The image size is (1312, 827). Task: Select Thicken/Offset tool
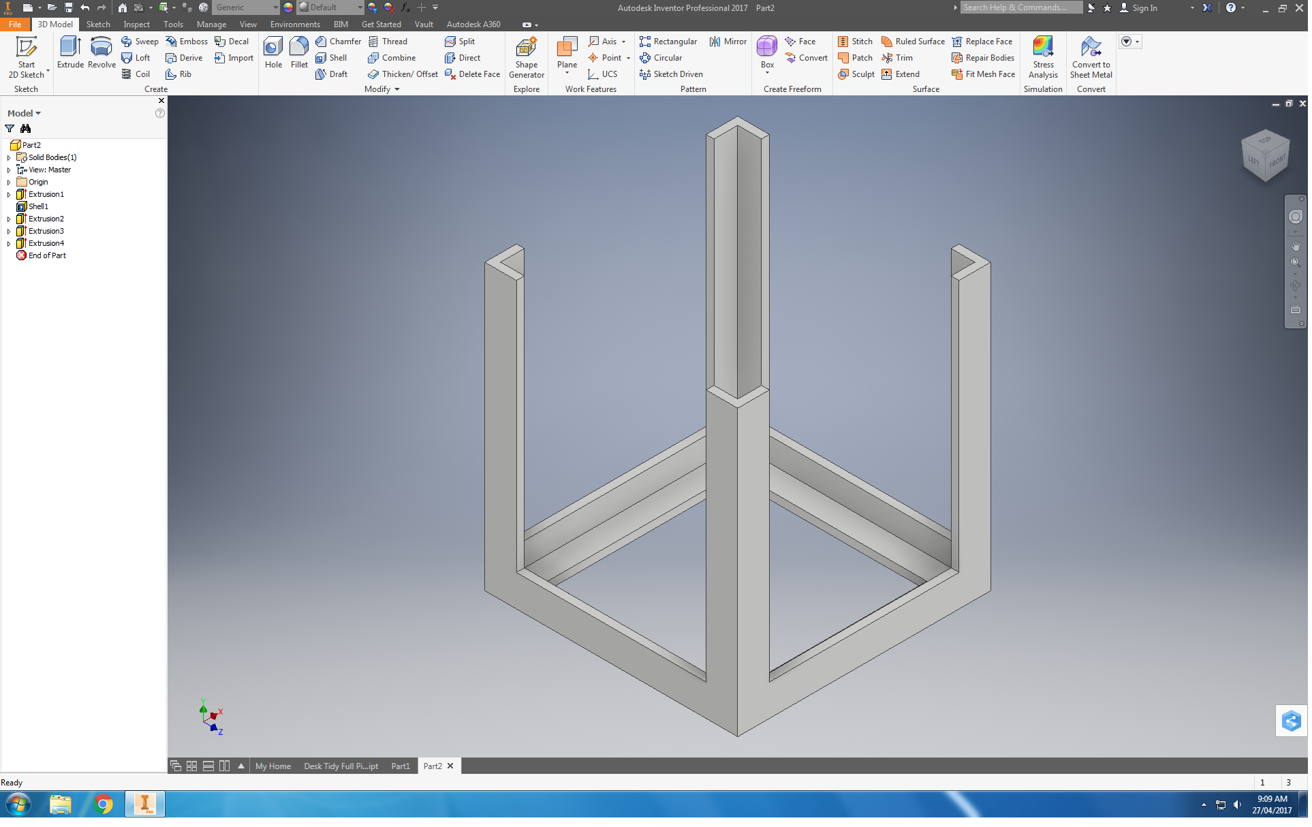coord(403,74)
